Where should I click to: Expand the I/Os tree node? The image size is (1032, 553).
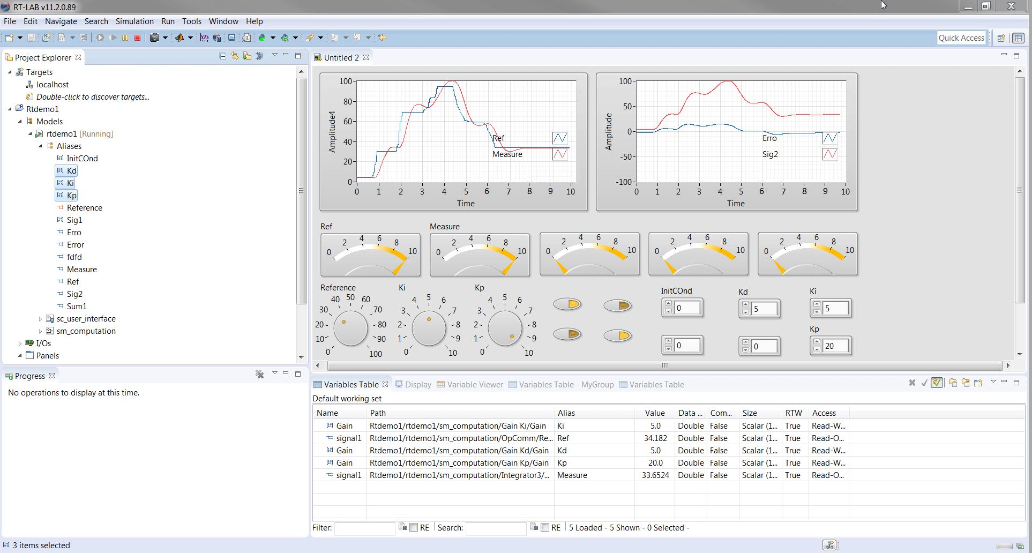point(20,343)
